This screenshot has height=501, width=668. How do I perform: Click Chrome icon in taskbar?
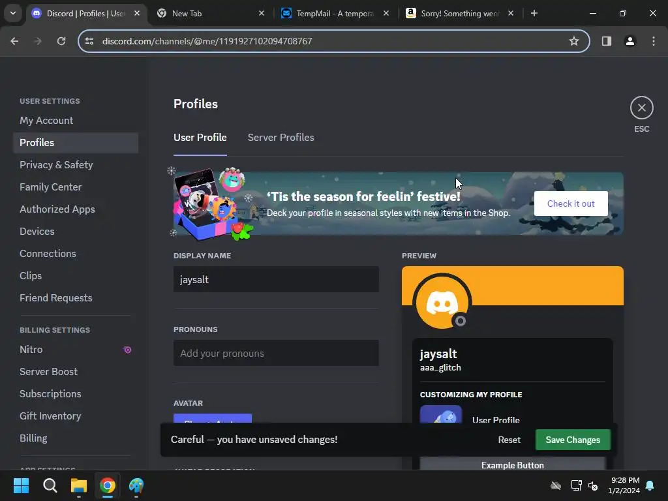pyautogui.click(x=108, y=485)
